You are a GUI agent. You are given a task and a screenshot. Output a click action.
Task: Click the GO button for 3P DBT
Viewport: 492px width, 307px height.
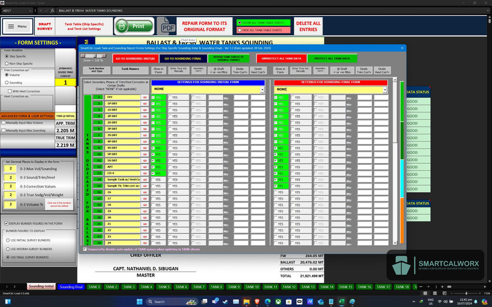145,129
